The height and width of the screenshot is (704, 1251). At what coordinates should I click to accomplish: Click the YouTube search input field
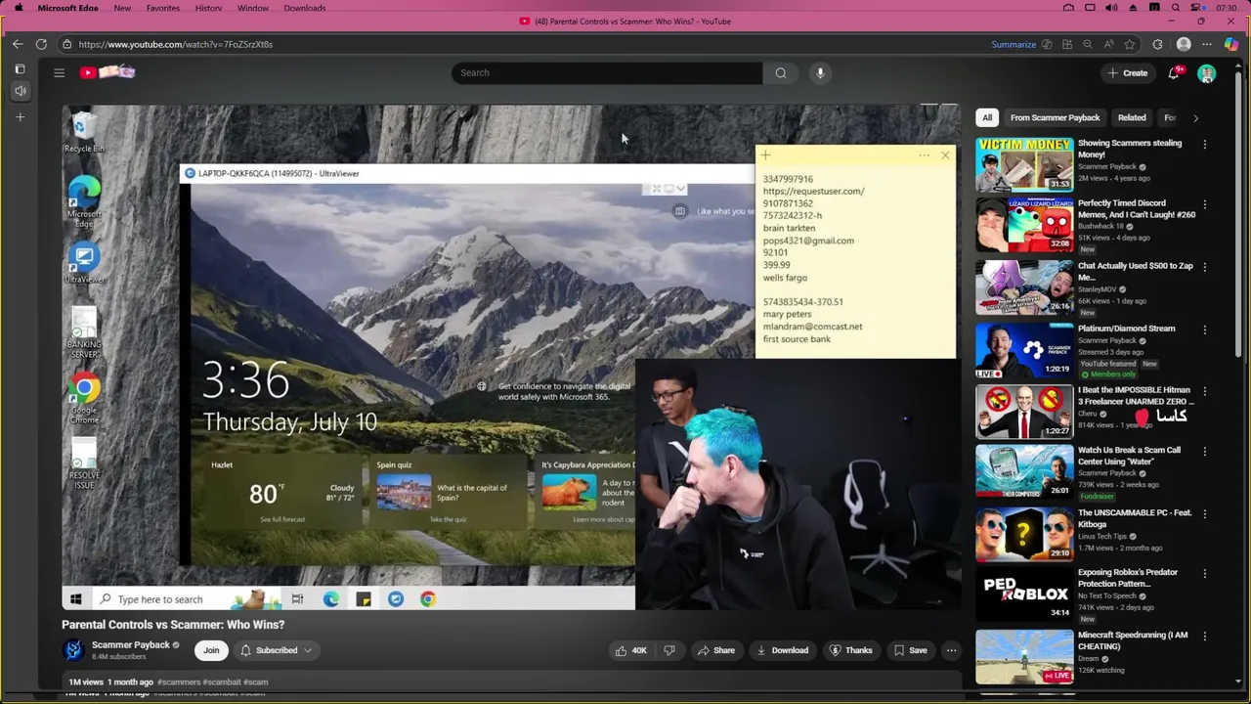pyautogui.click(x=607, y=72)
